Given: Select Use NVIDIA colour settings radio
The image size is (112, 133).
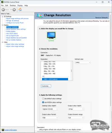Looking at the screenshot, I should [43, 102].
